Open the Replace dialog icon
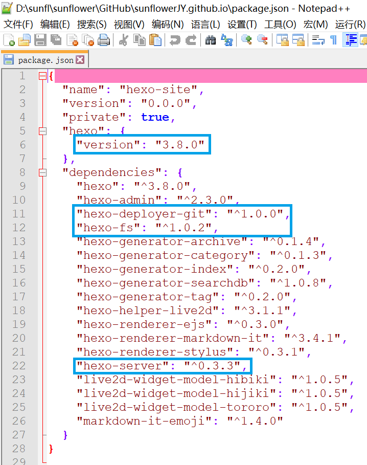Viewport: 367px width, 465px height. (x=226, y=40)
